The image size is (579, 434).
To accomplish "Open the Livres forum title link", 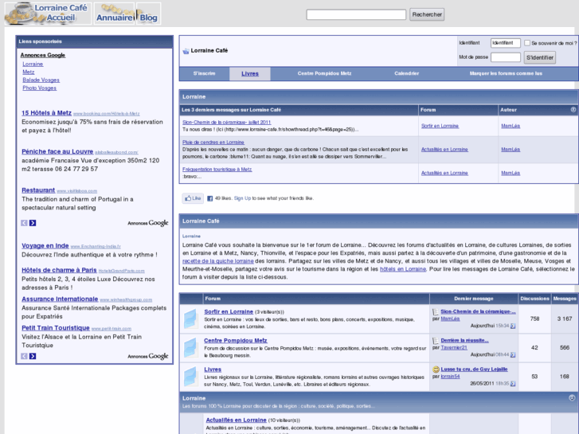I will tap(213, 369).
